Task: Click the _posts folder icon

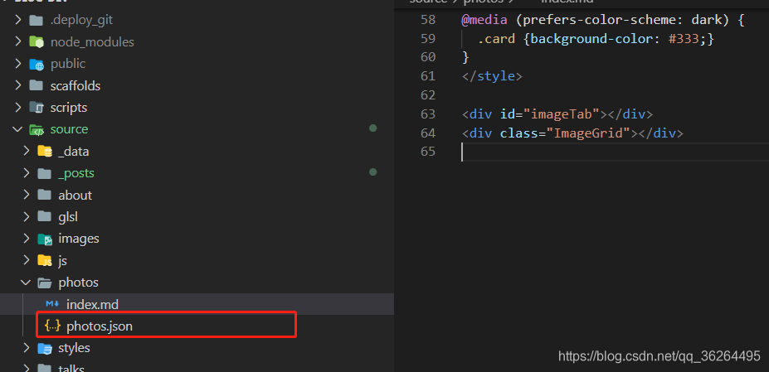Action: [45, 173]
